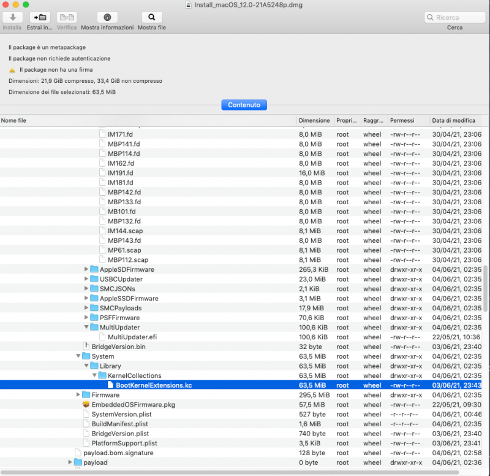Screen dimensions: 490x476
Task: Sort by the Data di modifica column
Action: pos(453,120)
